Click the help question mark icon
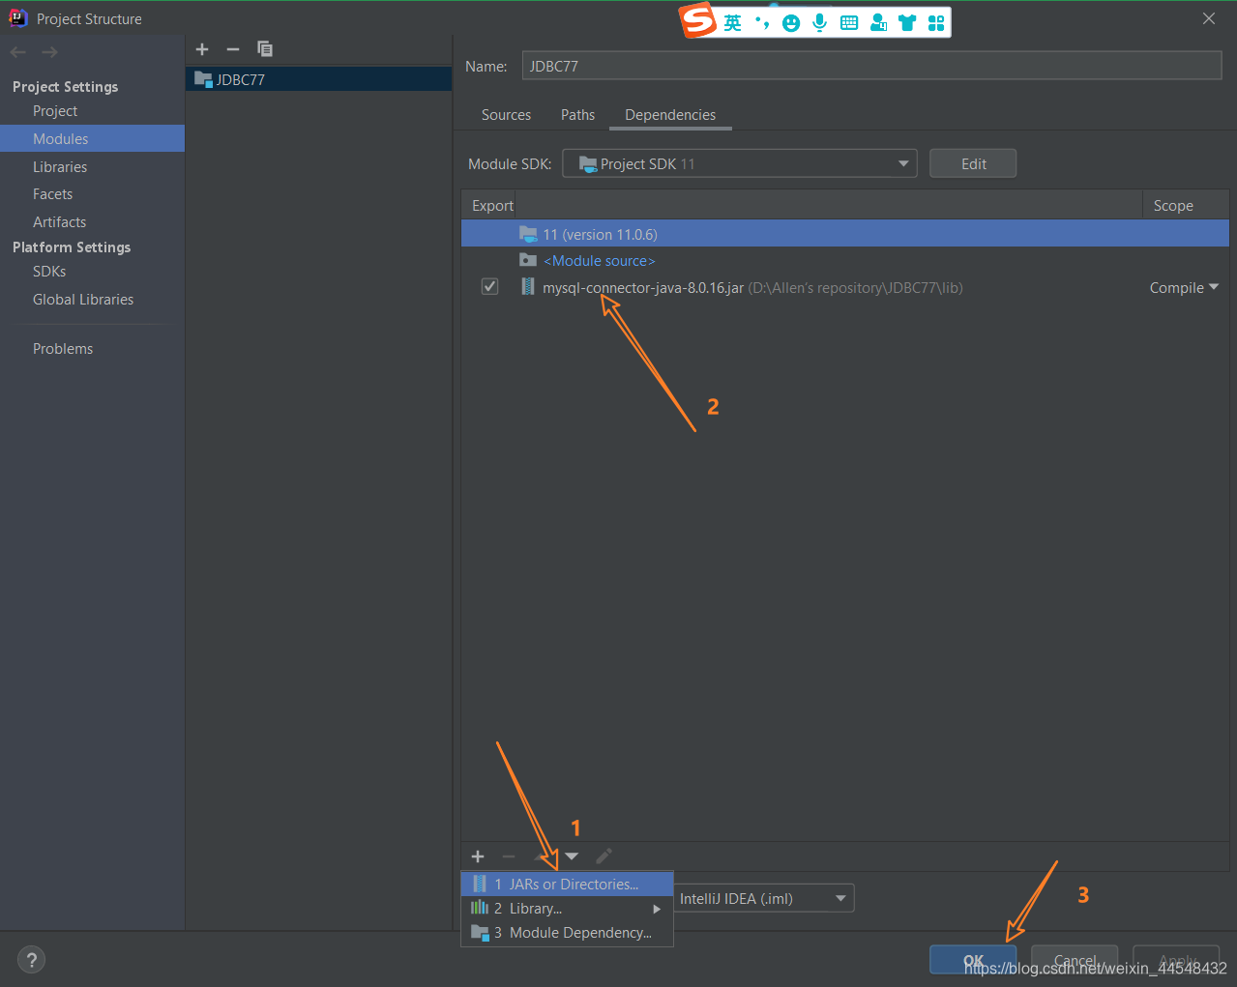 click(32, 960)
